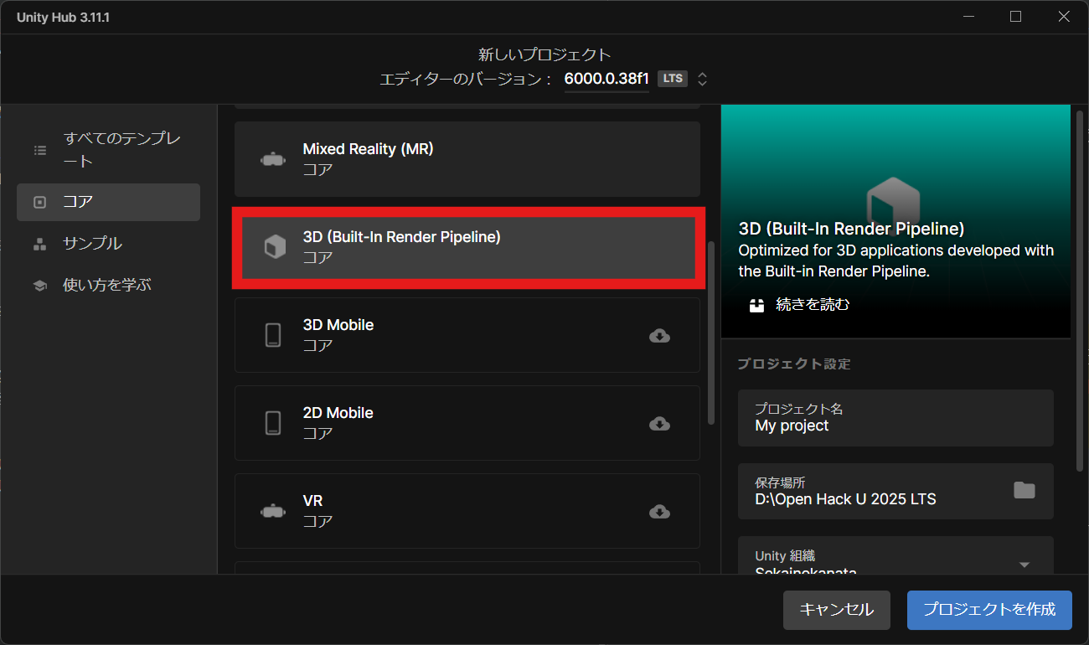This screenshot has height=645, width=1089.
Task: Select コア category
Action: (108, 202)
